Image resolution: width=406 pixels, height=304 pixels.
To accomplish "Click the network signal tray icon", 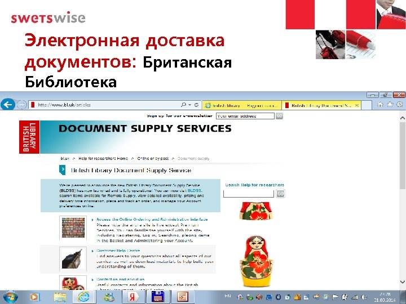I will [x=354, y=297].
